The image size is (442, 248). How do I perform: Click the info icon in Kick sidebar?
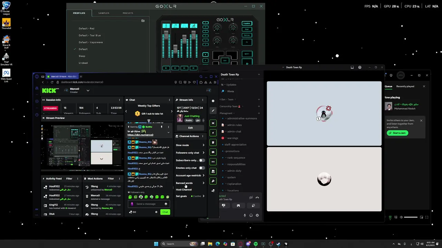213,101
